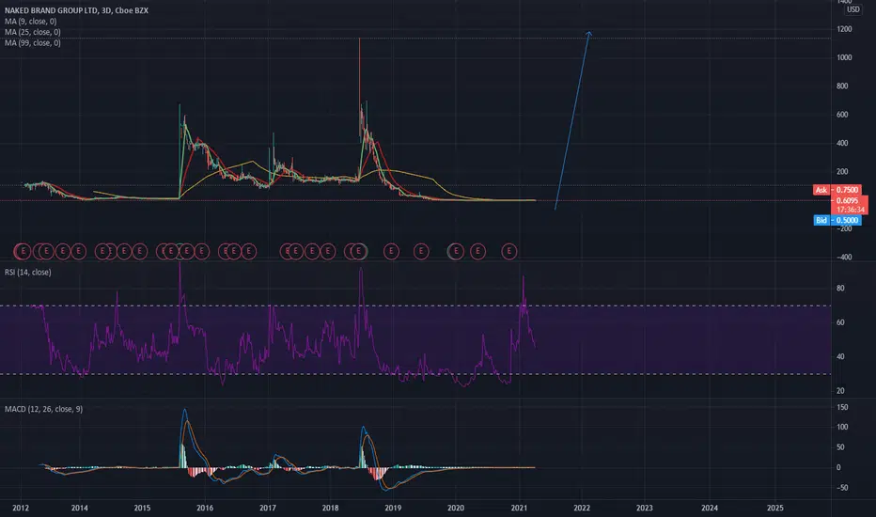Click the 2016 label on the time axis

(x=205, y=508)
